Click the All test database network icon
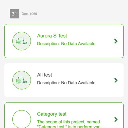The height and width of the screenshot is (128, 128). [x=22, y=80]
